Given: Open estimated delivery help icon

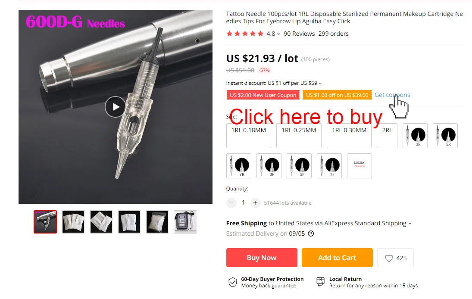Looking at the screenshot, I should 311,234.
